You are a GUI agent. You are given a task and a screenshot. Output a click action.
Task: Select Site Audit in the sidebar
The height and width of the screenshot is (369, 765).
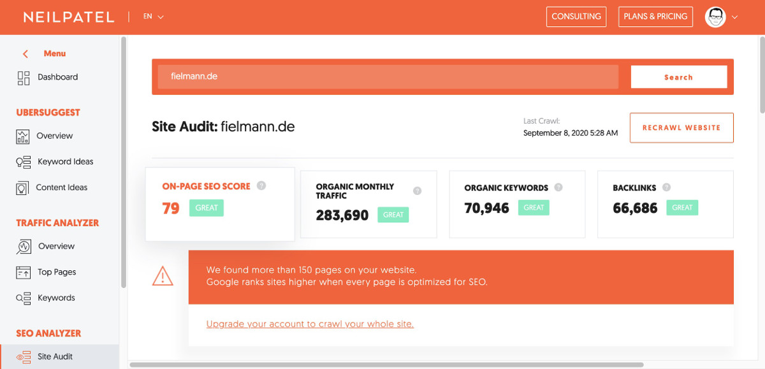[x=59, y=357]
